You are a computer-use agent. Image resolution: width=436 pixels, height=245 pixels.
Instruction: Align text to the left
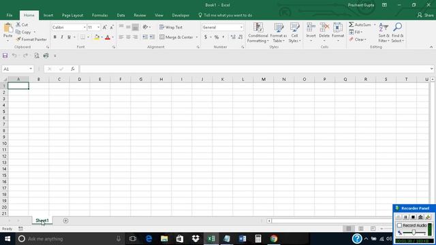(121, 37)
